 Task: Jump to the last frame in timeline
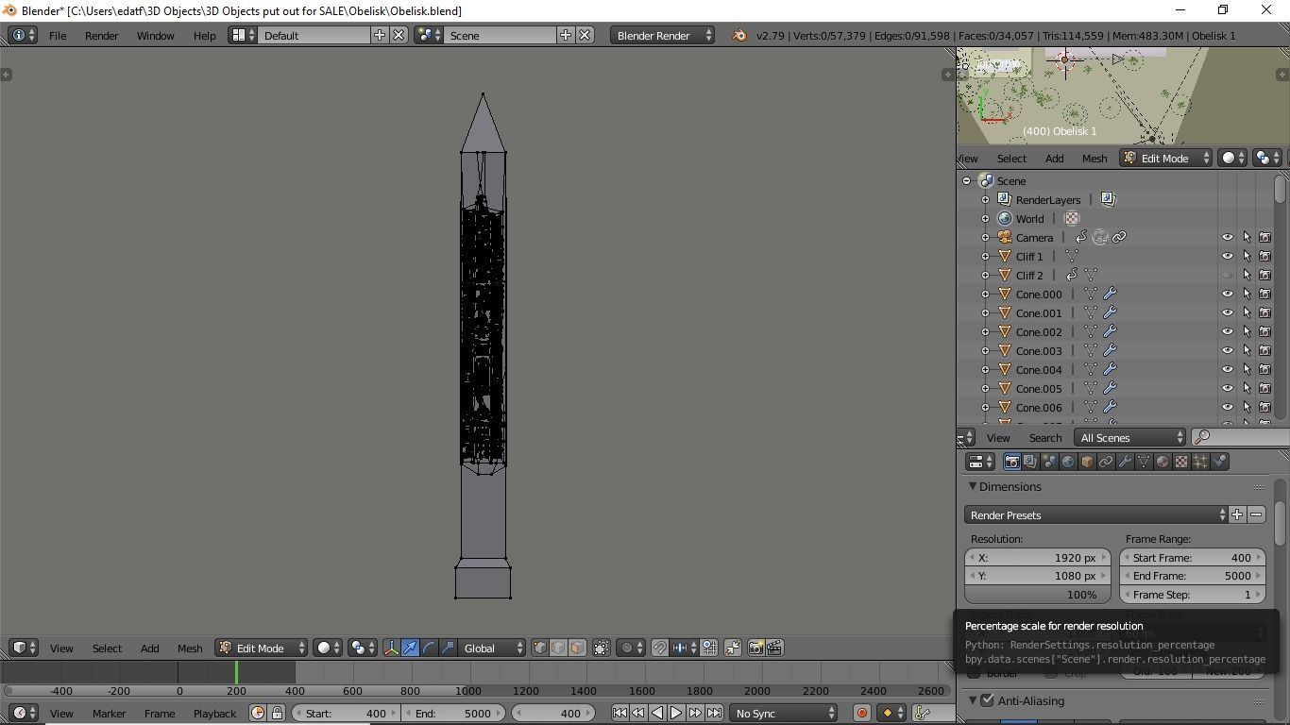pyautogui.click(x=715, y=713)
